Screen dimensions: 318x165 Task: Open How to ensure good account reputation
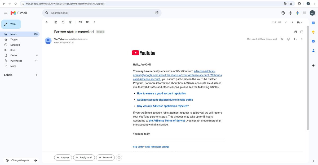coord(161,93)
